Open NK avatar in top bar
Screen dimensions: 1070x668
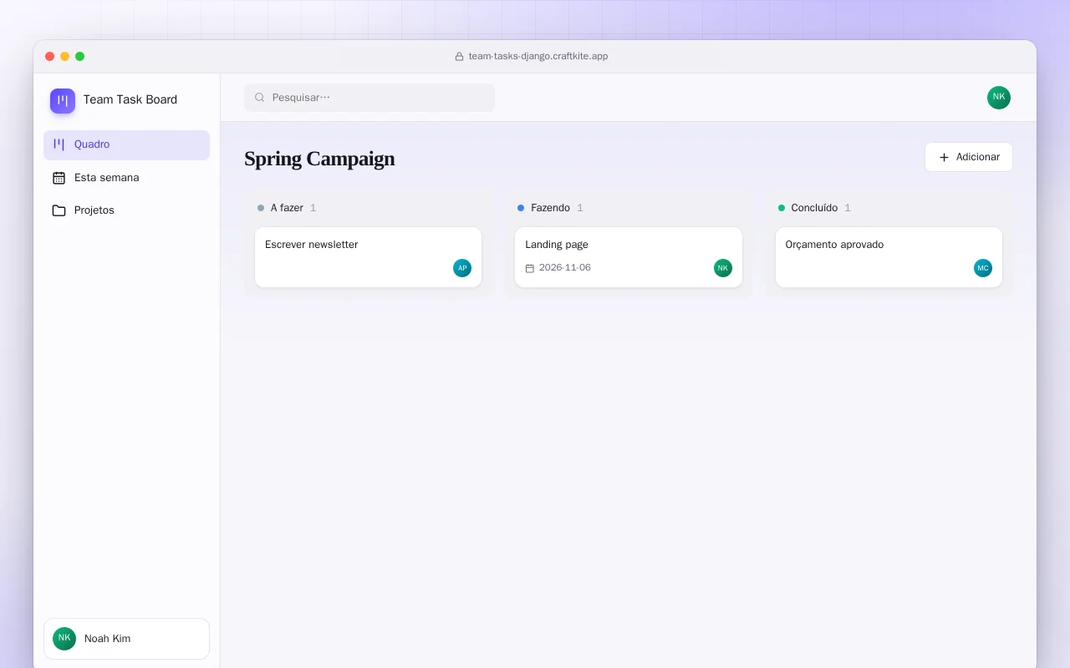click(x=999, y=98)
